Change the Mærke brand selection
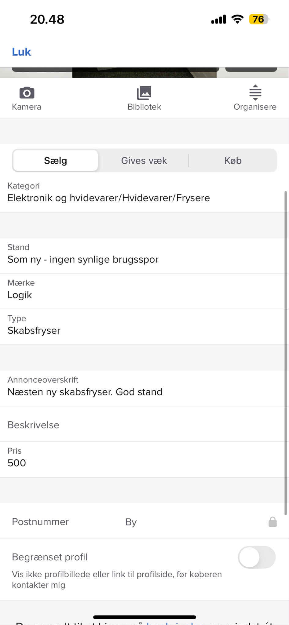 [x=142, y=289]
